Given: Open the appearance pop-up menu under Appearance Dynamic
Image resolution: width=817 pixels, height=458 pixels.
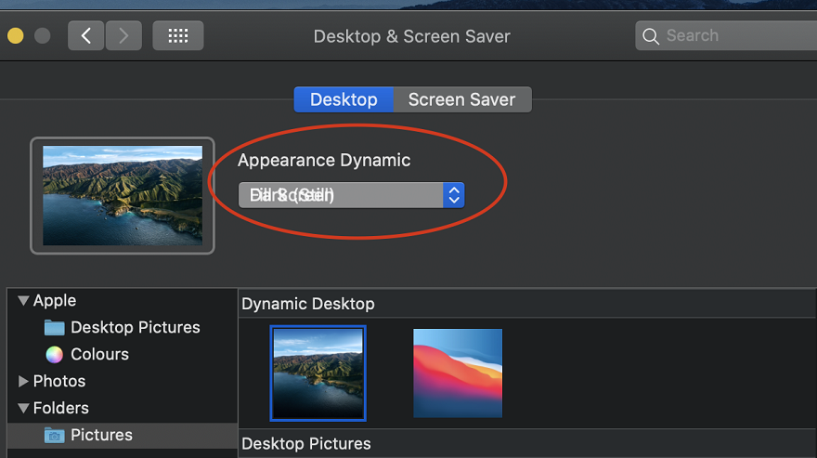Looking at the screenshot, I should tap(351, 195).
